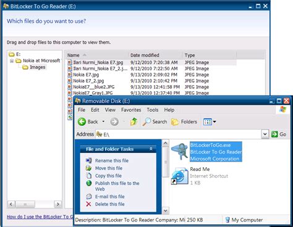Select Nokia at Microsoft folder
Image resolution: width=293 pixels, height=227 pixels.
pos(38,60)
